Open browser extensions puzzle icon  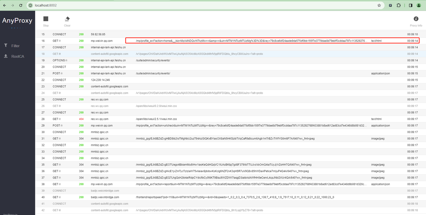point(398,5)
